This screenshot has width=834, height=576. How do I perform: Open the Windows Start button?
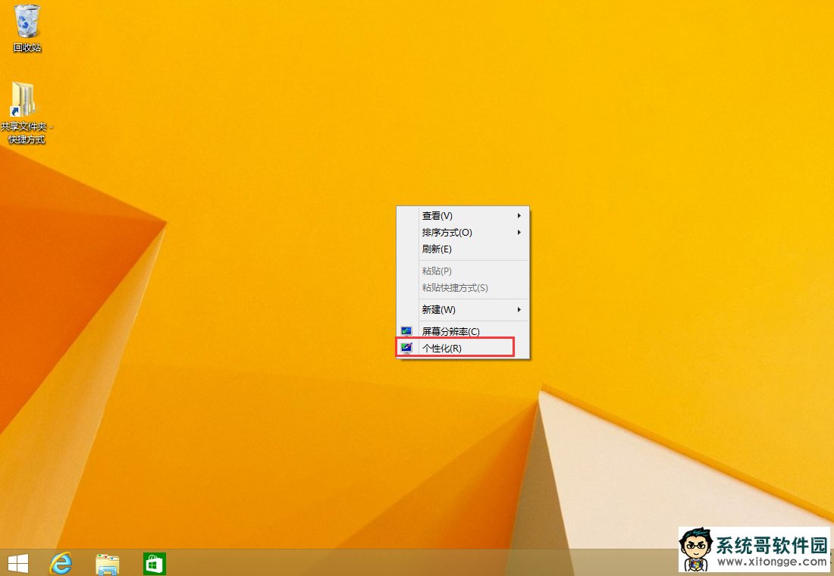(17, 563)
